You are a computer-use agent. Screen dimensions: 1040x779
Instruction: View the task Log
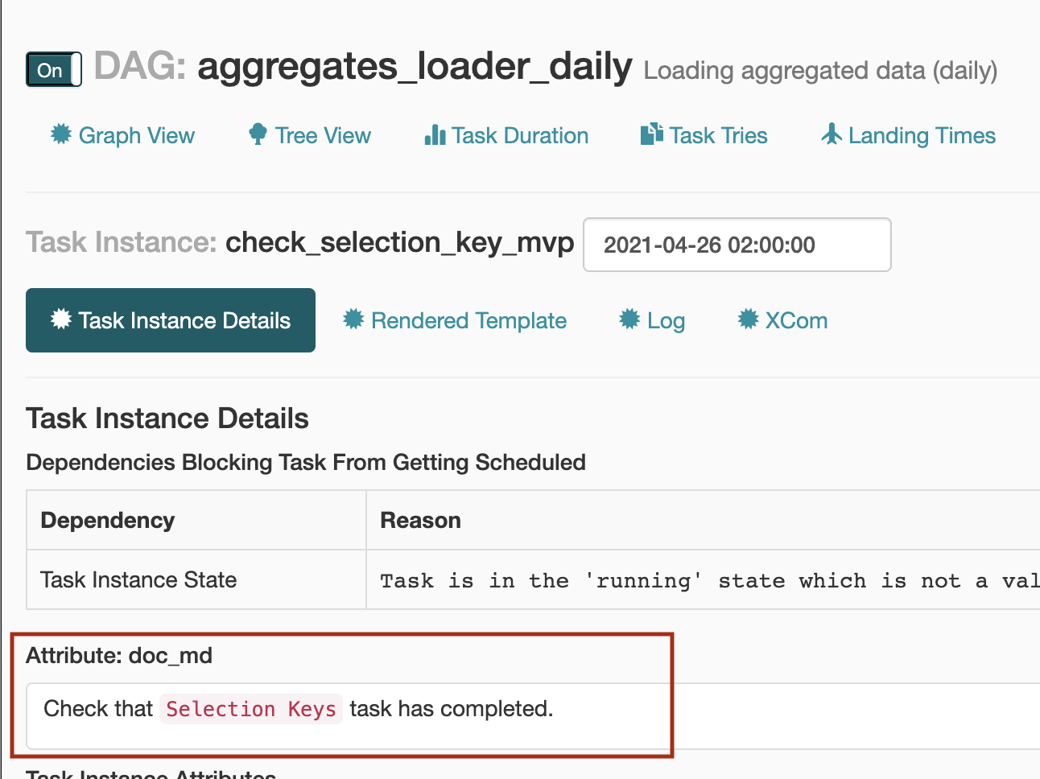coord(652,320)
